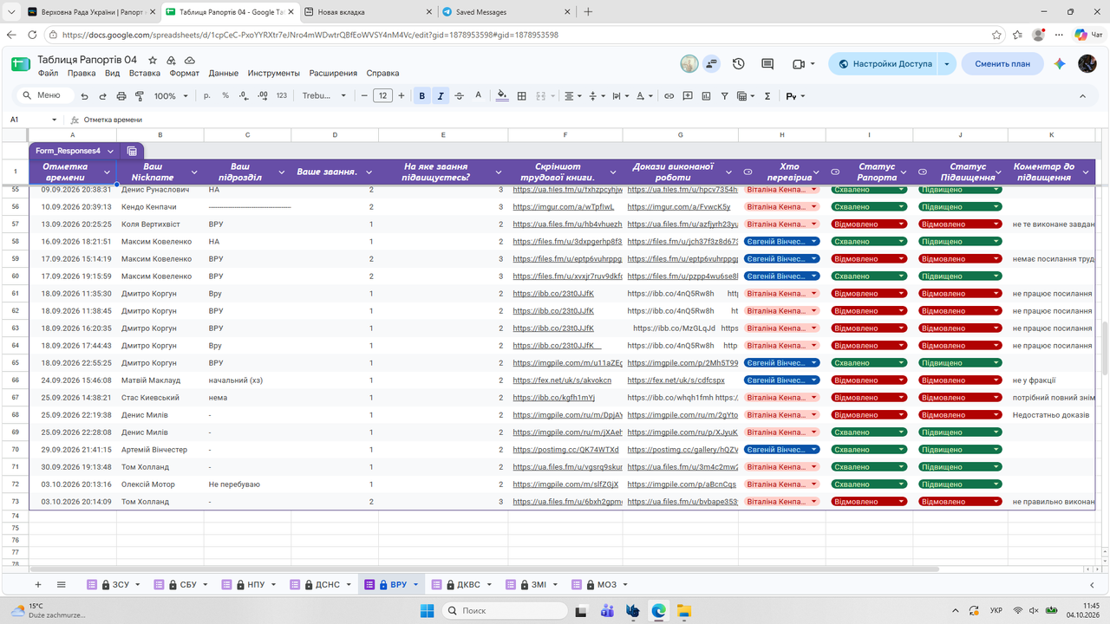Toggle italic formatting
The image size is (1110, 624).
441,96
